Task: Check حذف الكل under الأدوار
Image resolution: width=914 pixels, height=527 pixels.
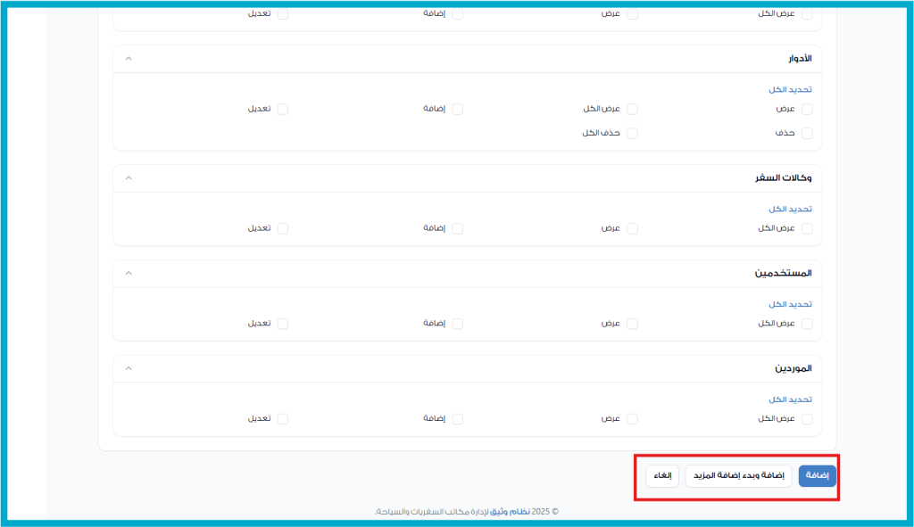Action: [632, 133]
